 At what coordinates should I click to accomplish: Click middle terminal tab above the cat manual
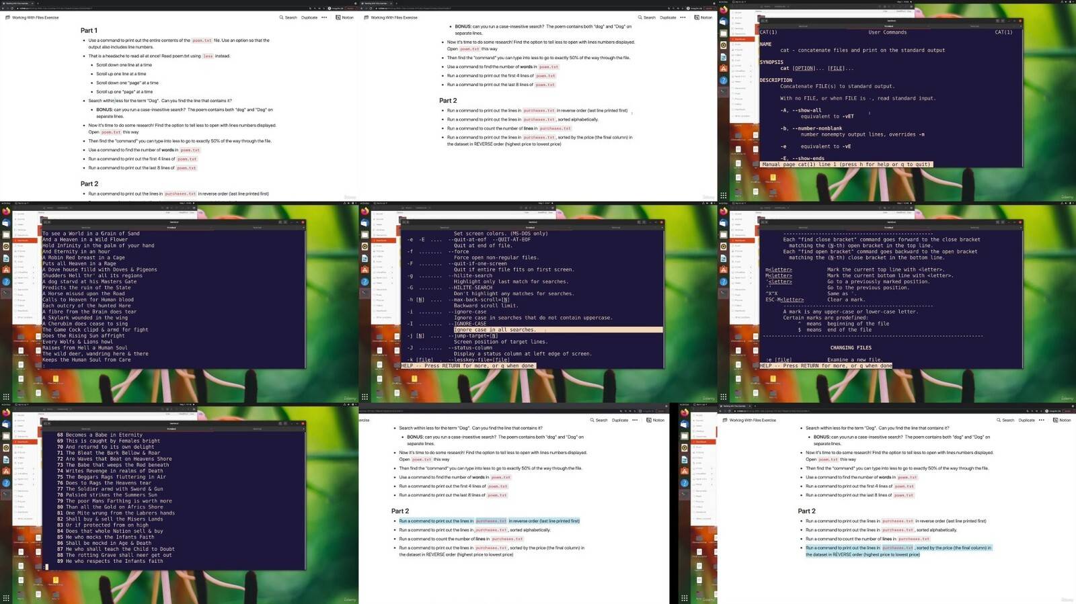click(889, 26)
